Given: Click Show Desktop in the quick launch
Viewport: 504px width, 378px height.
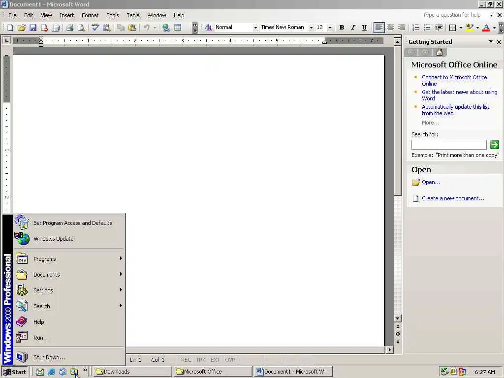Looking at the screenshot, I should coord(40,372).
